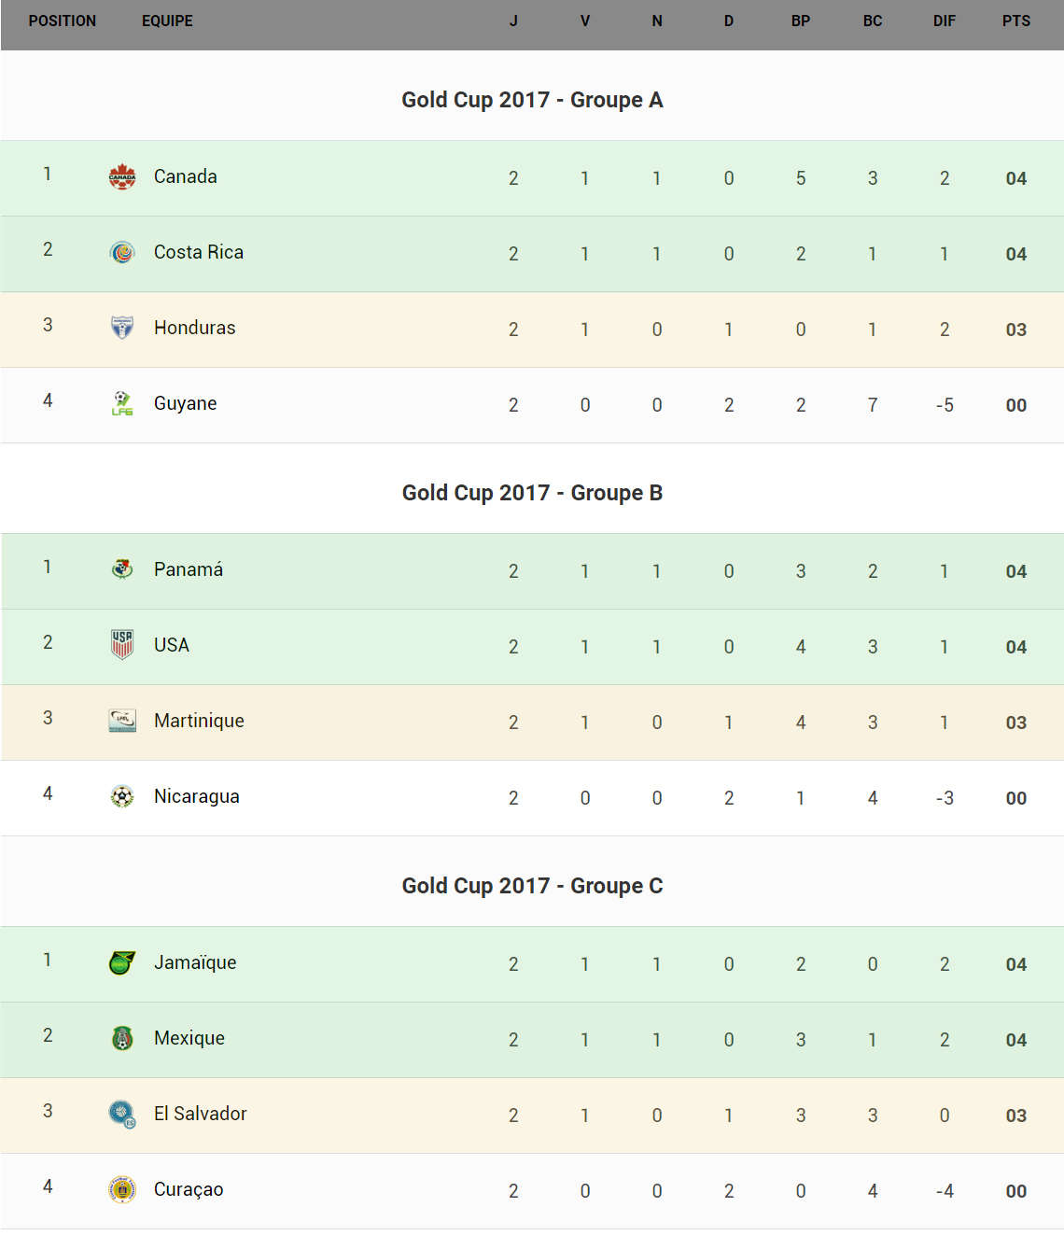1064x1235 pixels.
Task: Click the Curaçao federation emblem
Action: [x=122, y=1189]
